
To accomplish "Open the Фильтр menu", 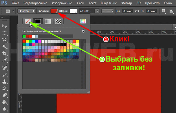I will coord(126,3).
